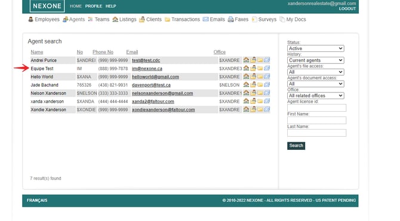400x221 pixels.
Task: Open the Clients section
Action: [150, 19]
